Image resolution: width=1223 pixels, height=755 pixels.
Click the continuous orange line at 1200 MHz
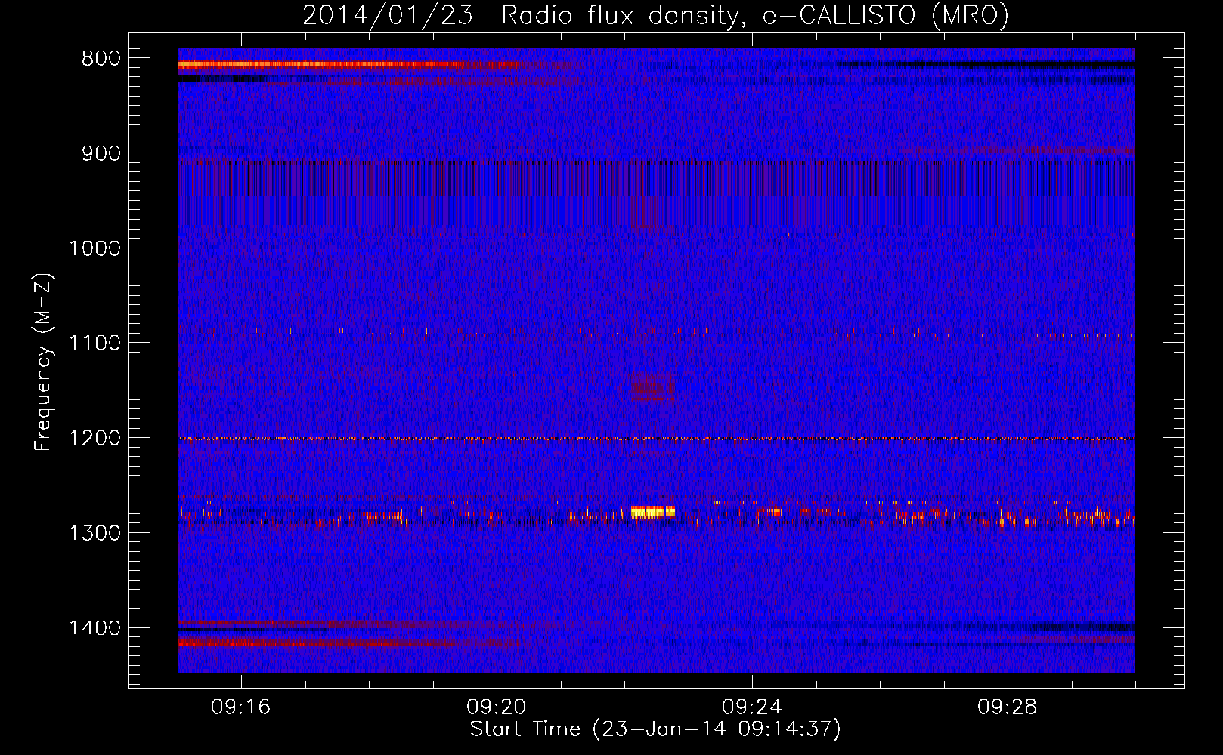(x=656, y=439)
